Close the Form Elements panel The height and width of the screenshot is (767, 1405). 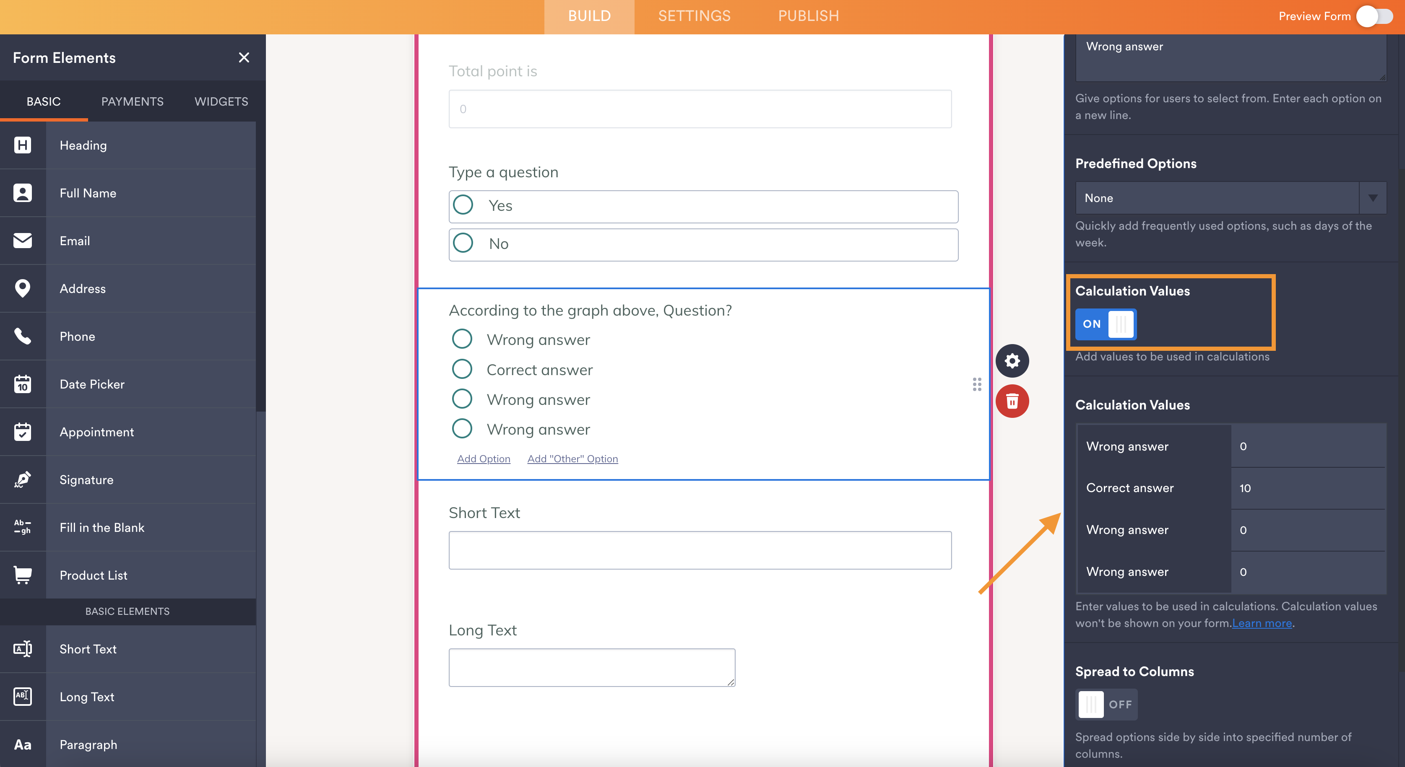pyautogui.click(x=244, y=57)
